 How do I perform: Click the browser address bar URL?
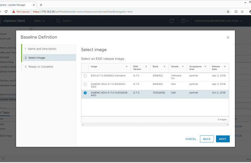pos(82,12)
